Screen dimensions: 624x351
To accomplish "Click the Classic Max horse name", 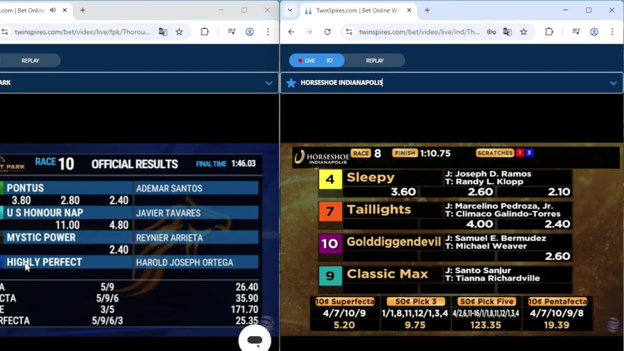I will pyautogui.click(x=387, y=274).
